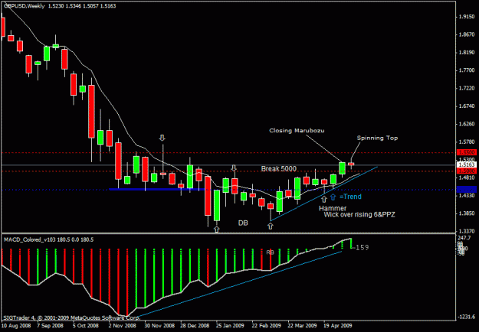Viewport: 479px width, 332px height.
Task: Select the up arrow below the 22 Feb 2009 low
Action: (271, 226)
